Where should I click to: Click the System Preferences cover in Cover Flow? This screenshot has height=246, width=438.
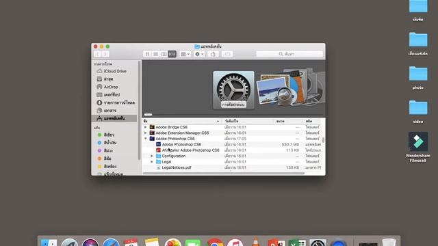pos(233,90)
